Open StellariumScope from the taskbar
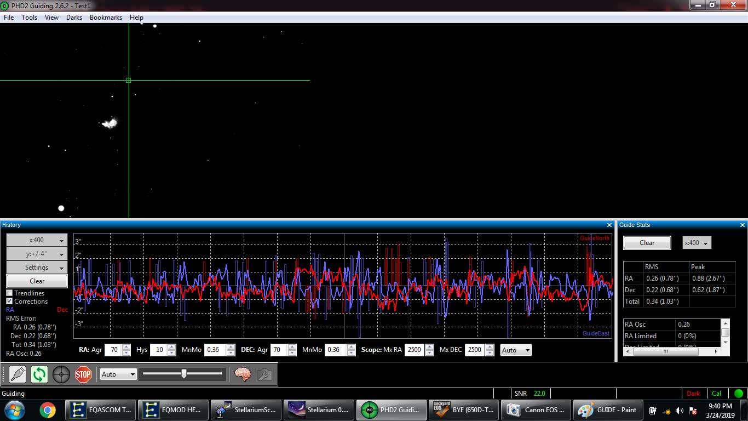The height and width of the screenshot is (421, 748). pyautogui.click(x=246, y=409)
